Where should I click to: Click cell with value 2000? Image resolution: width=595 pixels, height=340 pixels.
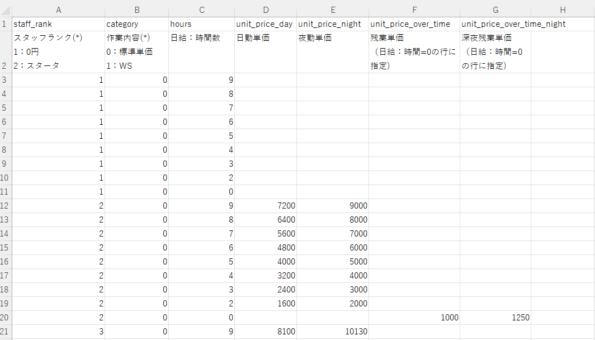(333, 304)
